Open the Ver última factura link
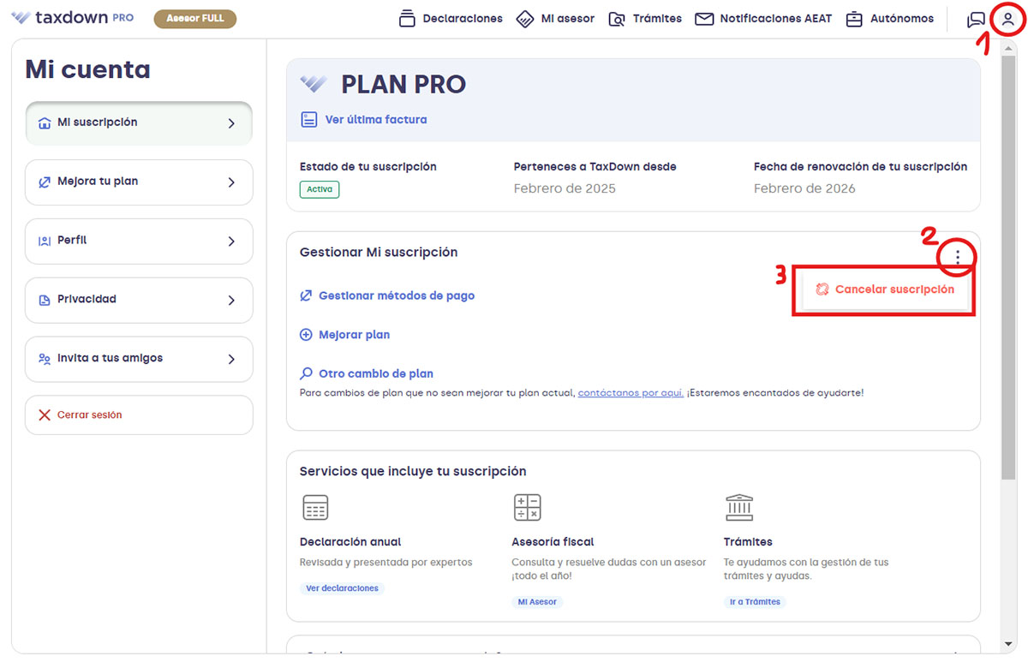Screen dimensions: 1028x662 [x=376, y=120]
